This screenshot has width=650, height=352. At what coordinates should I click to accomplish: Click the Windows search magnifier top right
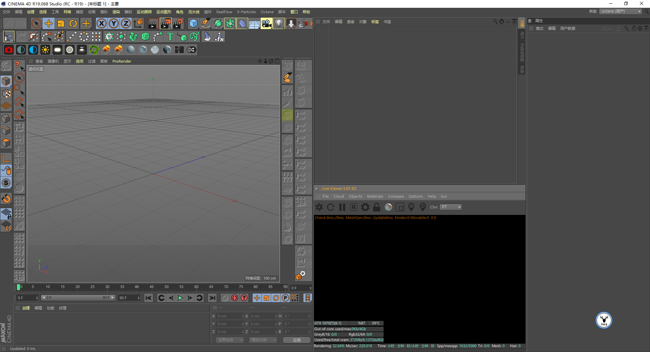646,12
